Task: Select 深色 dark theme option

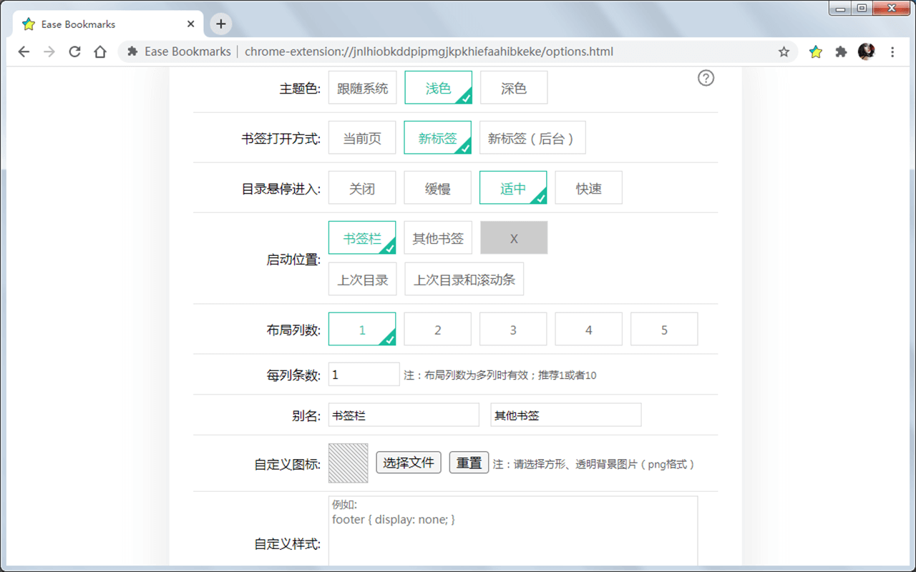Action: tap(514, 87)
